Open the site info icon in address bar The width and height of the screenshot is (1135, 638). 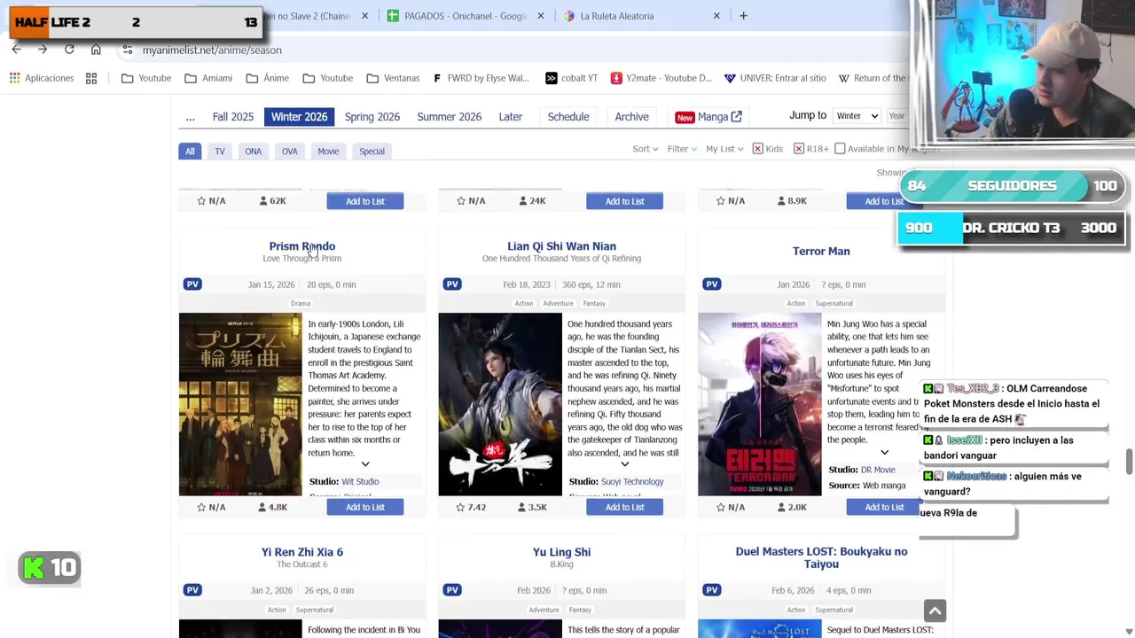point(128,50)
